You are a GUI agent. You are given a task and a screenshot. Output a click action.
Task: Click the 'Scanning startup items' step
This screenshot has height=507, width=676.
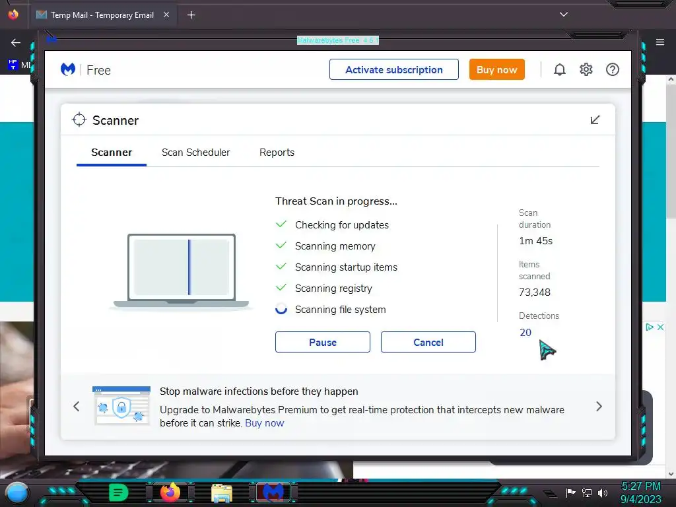(346, 267)
